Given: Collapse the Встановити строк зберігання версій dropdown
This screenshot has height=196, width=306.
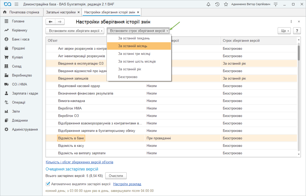Looking at the screenshot, I should coord(138,31).
